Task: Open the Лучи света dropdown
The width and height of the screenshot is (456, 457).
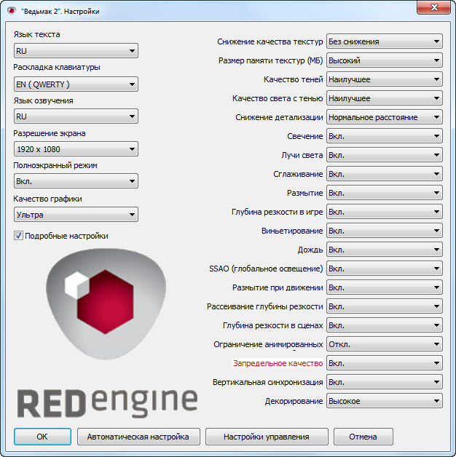Action: (x=384, y=155)
